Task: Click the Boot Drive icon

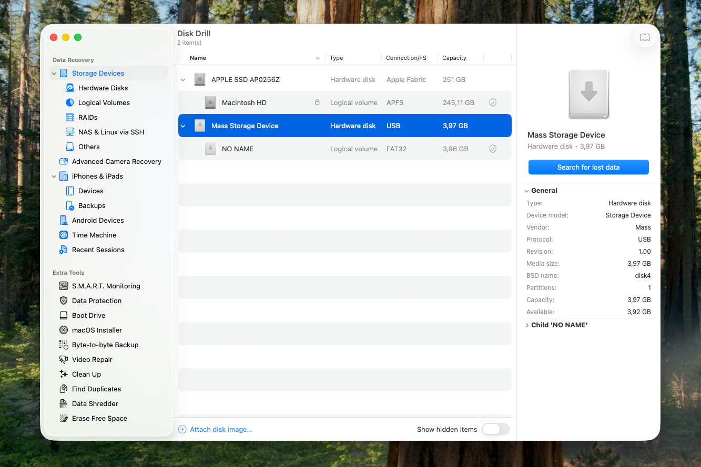Action: [64, 315]
